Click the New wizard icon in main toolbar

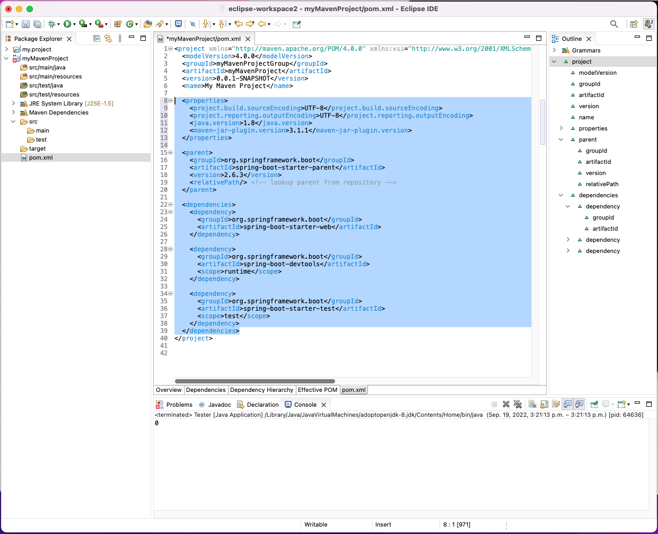click(x=10, y=24)
